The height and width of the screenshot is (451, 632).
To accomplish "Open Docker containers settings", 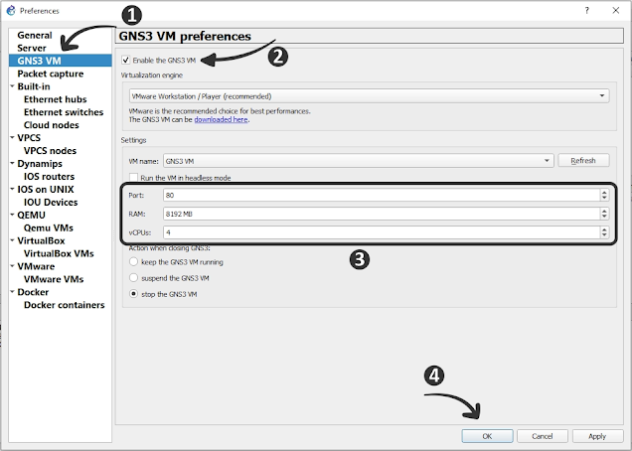I will [64, 305].
